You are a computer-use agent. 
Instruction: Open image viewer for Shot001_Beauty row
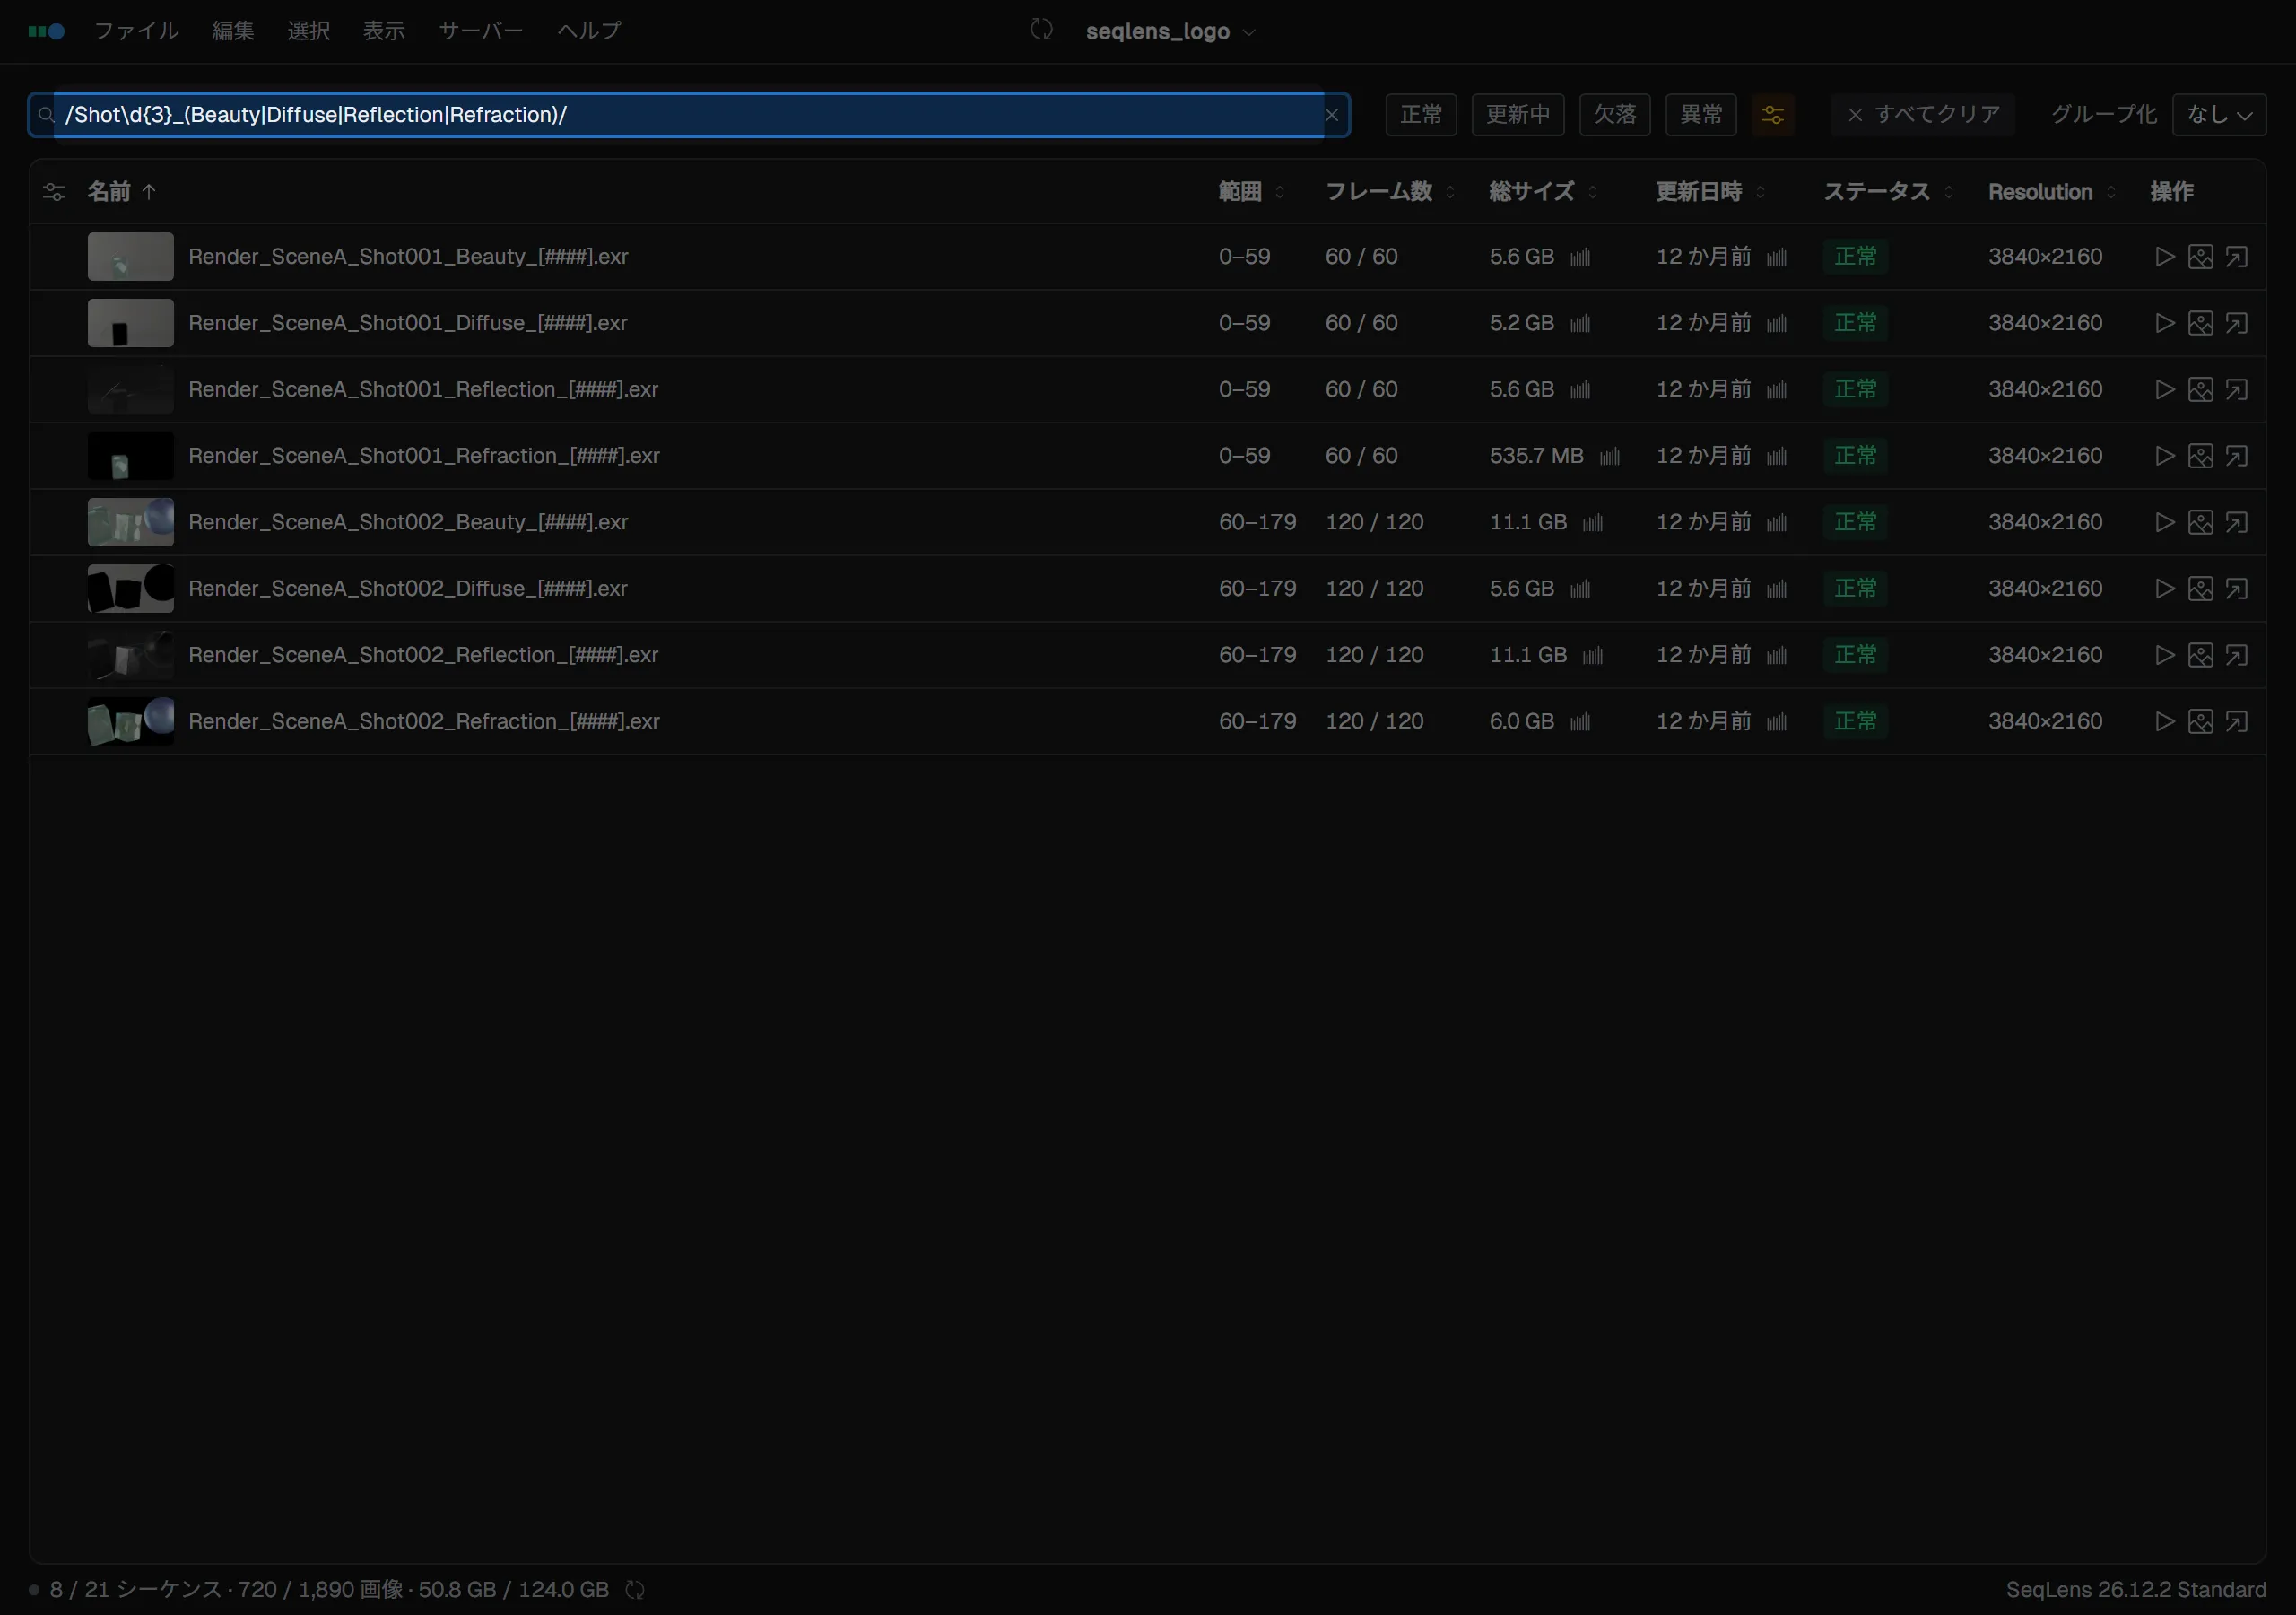click(x=2200, y=258)
